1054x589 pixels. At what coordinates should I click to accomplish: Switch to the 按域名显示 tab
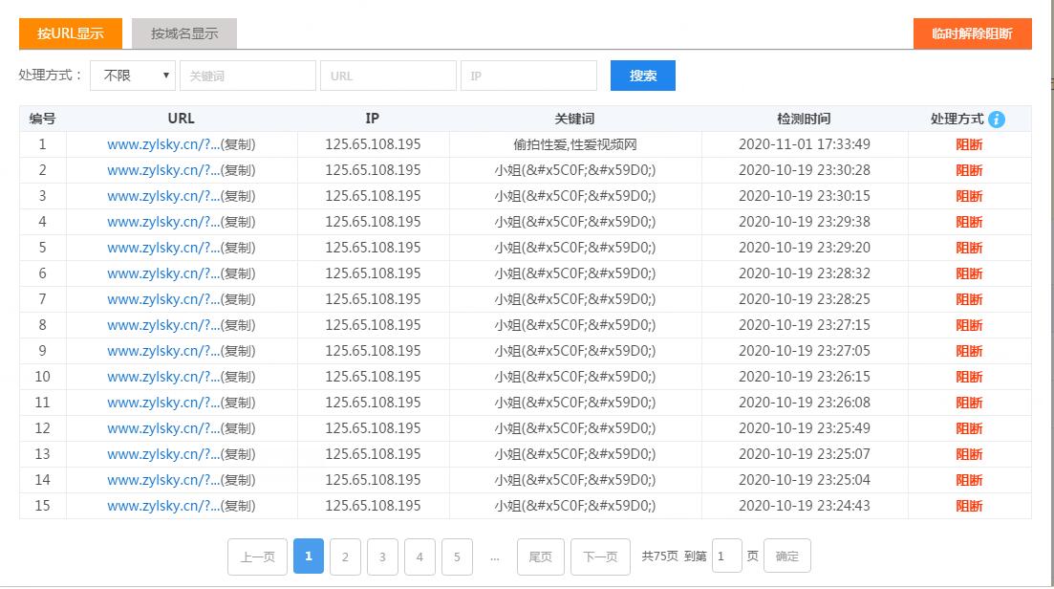(184, 33)
